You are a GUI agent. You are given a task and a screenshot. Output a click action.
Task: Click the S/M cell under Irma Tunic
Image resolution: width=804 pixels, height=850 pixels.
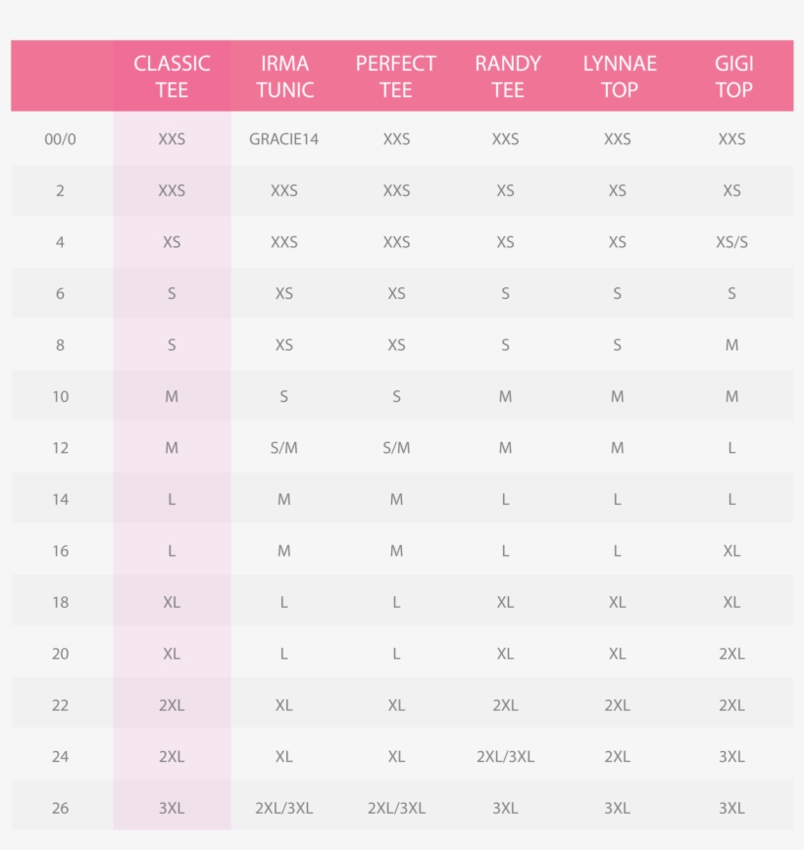(x=284, y=448)
